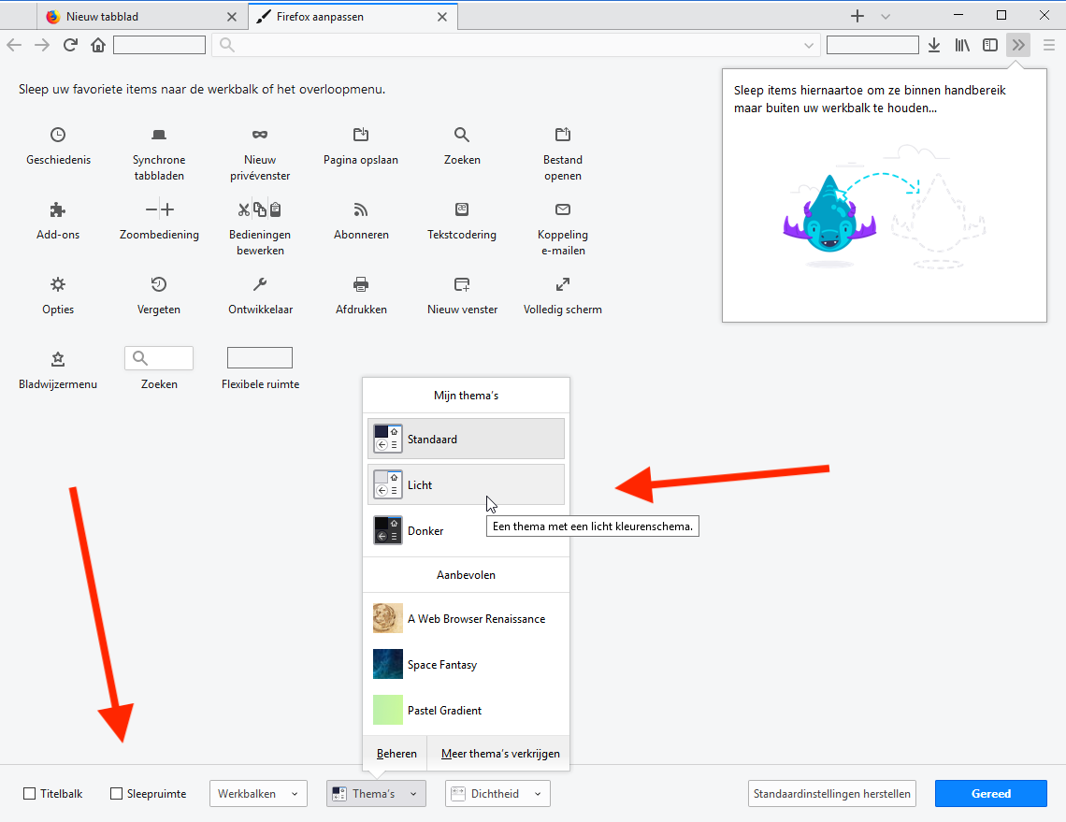Click the Afdrukken printer icon
This screenshot has width=1066, height=822.
(361, 284)
